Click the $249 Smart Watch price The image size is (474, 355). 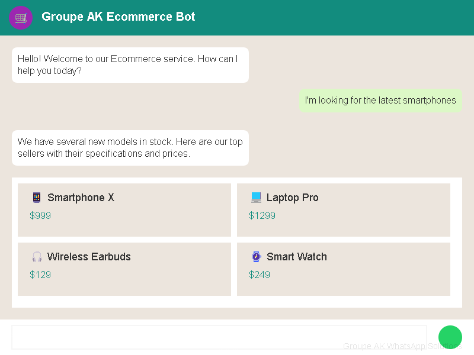coord(260,275)
